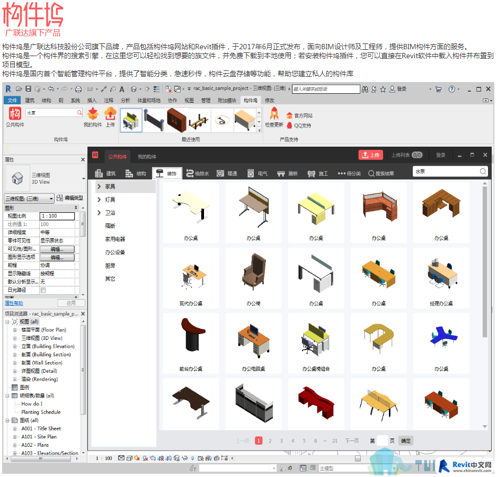This screenshot has height=477, width=497.
Task: Click the red 上传 button in the plugin window
Action: pos(370,155)
